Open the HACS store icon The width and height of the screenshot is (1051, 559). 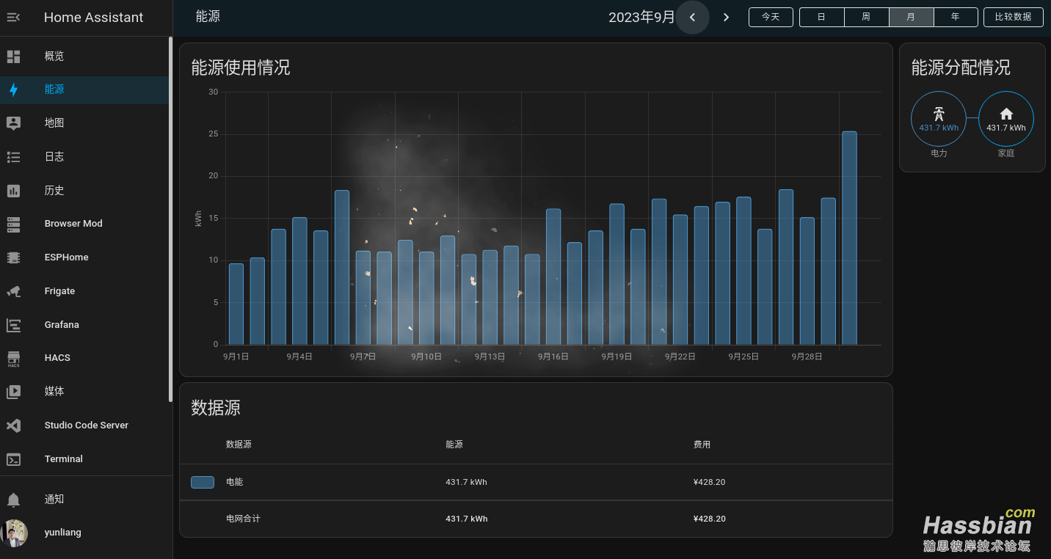[13, 358]
